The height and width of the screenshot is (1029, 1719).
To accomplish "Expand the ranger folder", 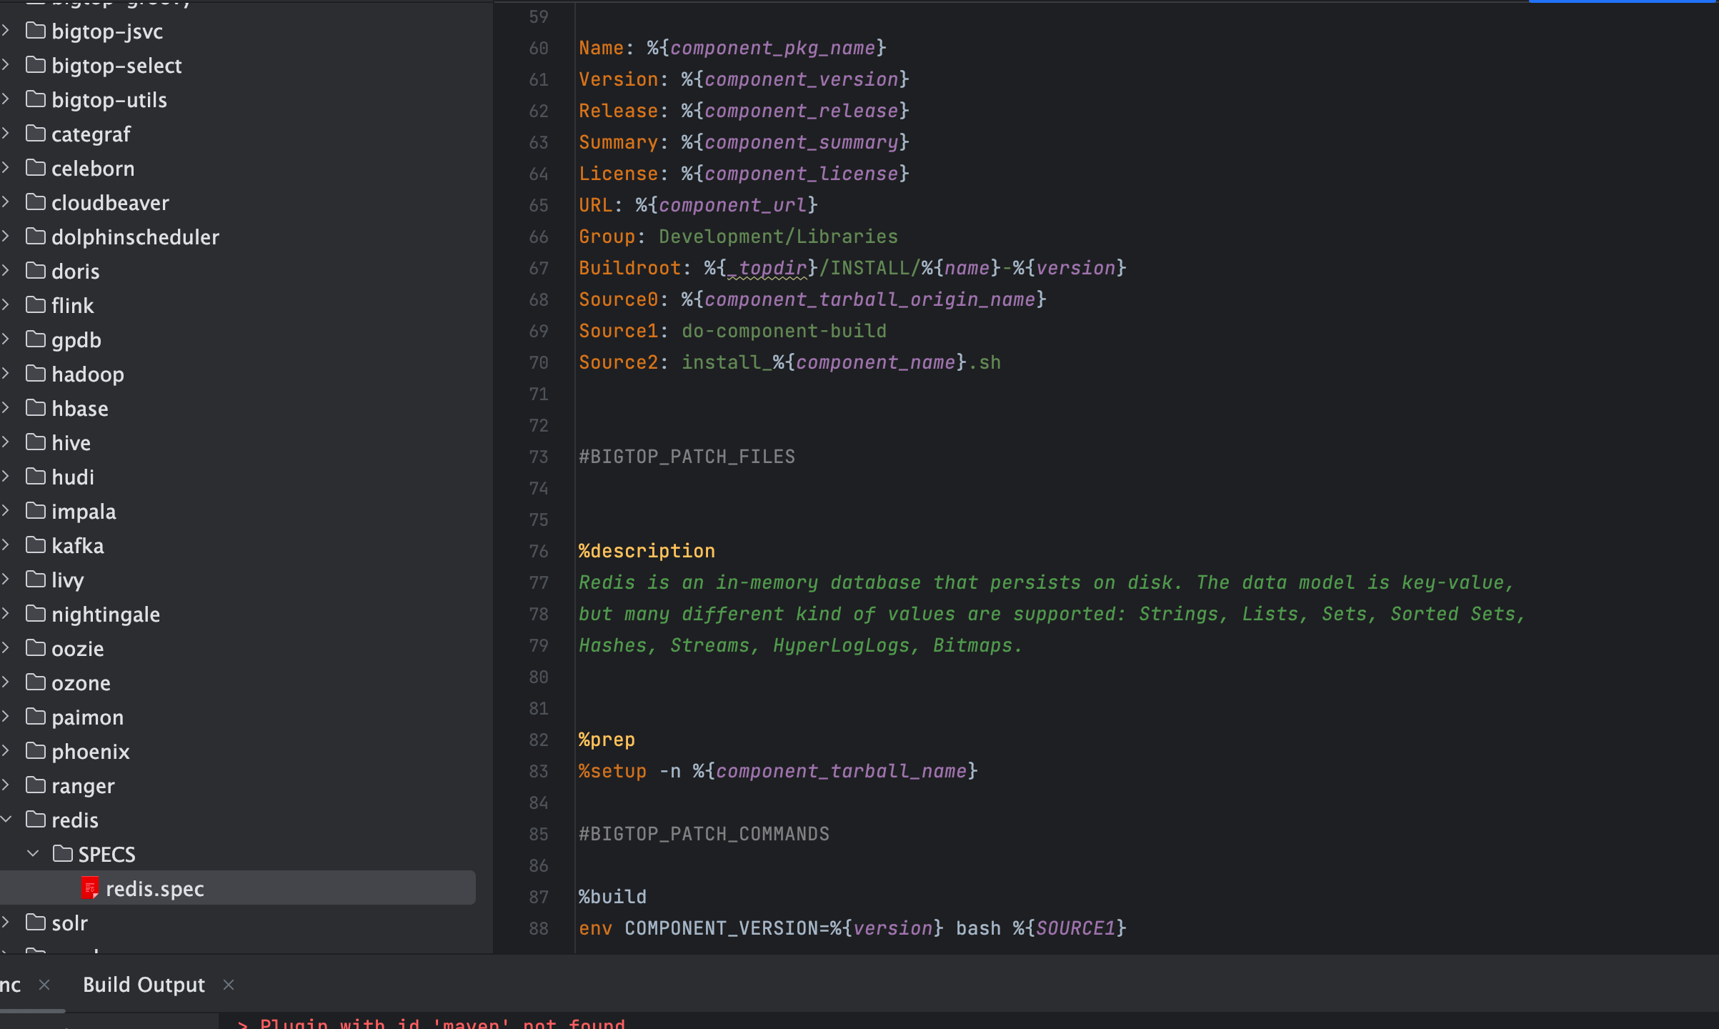I will (6, 785).
